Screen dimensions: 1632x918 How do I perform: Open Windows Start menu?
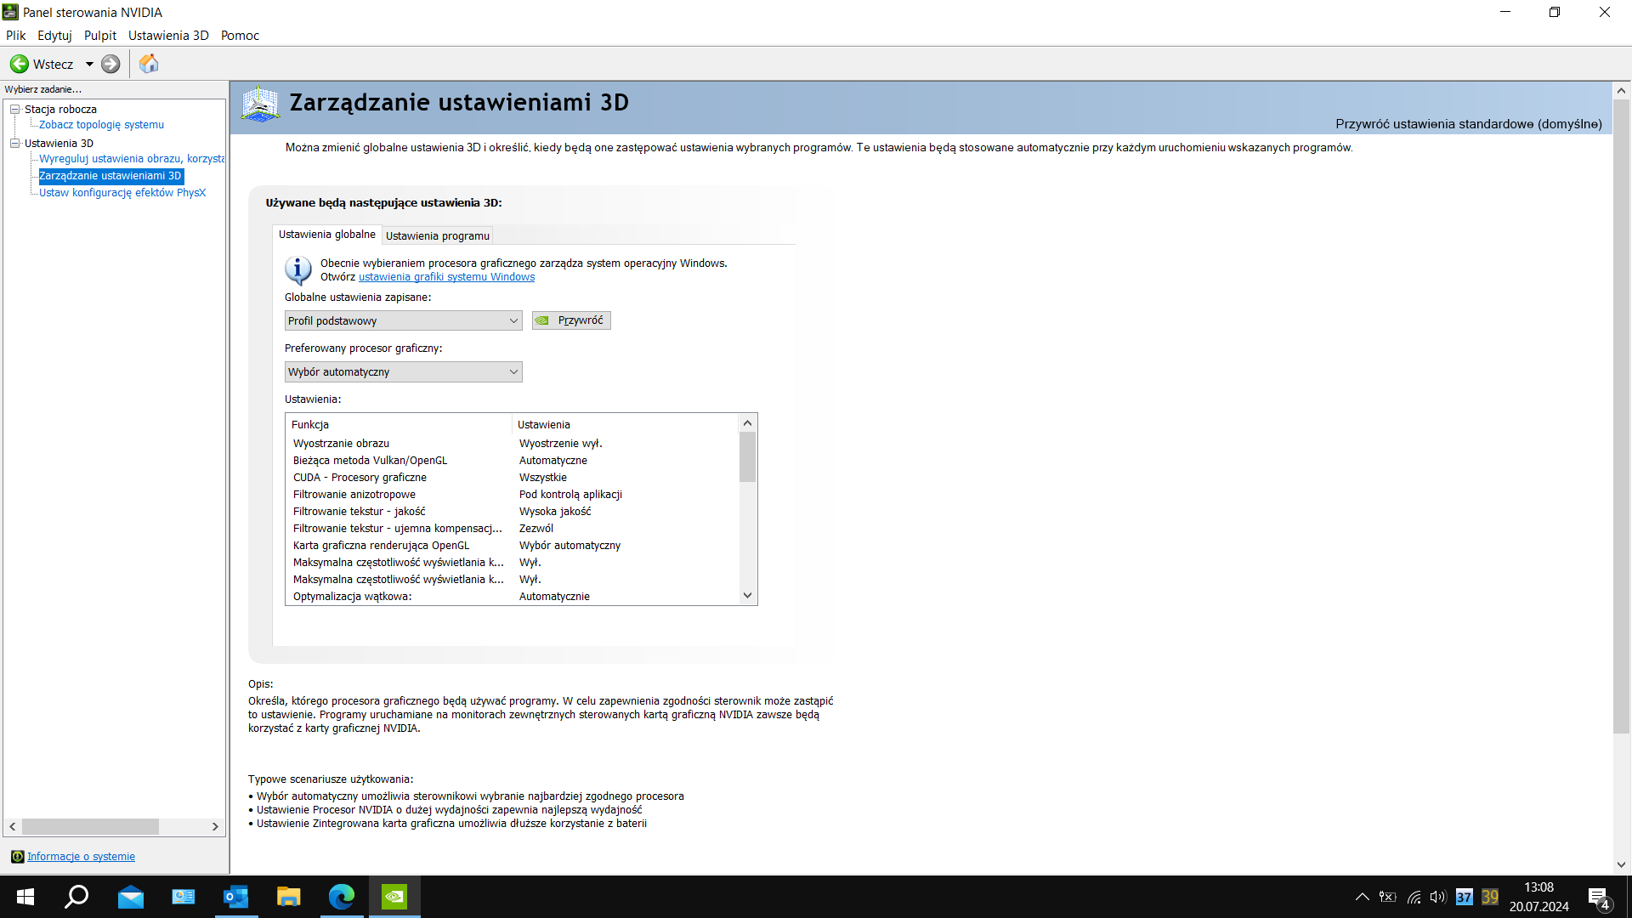tap(25, 897)
